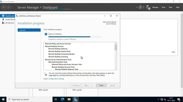Click the Cancel button
This screenshot has height=102, width=183.
(112, 85)
